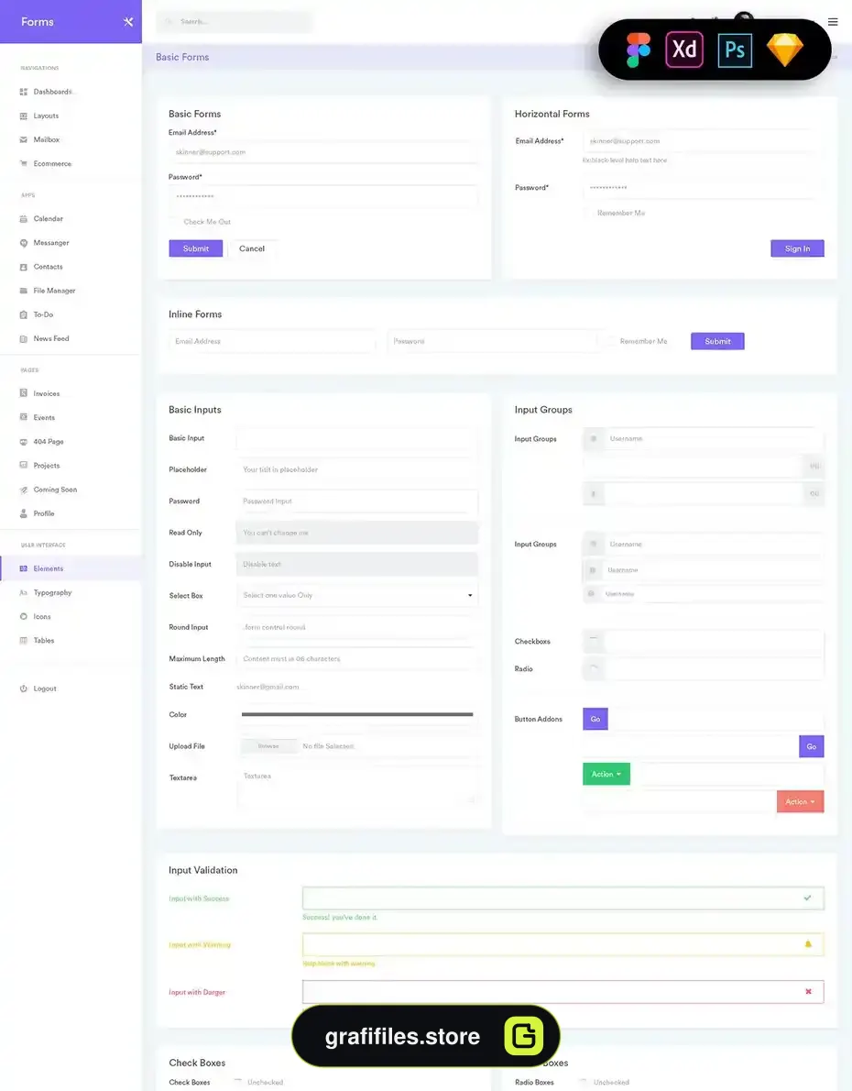Click the News Feed icon
The image size is (852, 1091).
coord(24,339)
